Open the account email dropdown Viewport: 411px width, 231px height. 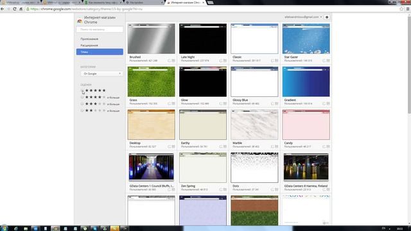pos(303,17)
